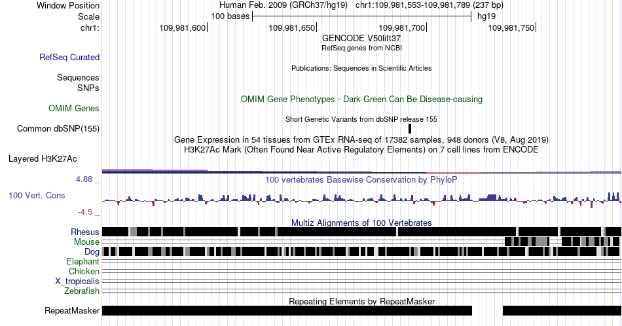Screen dimensions: 622x326
Task: Click the Elephant species label
Action: pyautogui.click(x=83, y=261)
